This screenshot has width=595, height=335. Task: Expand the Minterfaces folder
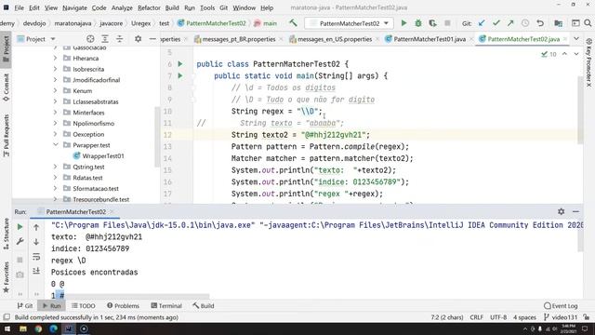pyautogui.click(x=56, y=113)
